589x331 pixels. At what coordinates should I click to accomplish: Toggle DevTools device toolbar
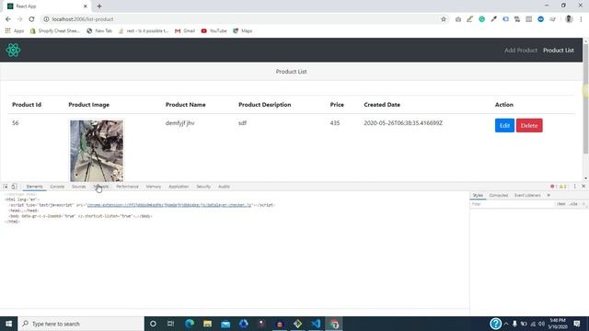[x=14, y=187]
